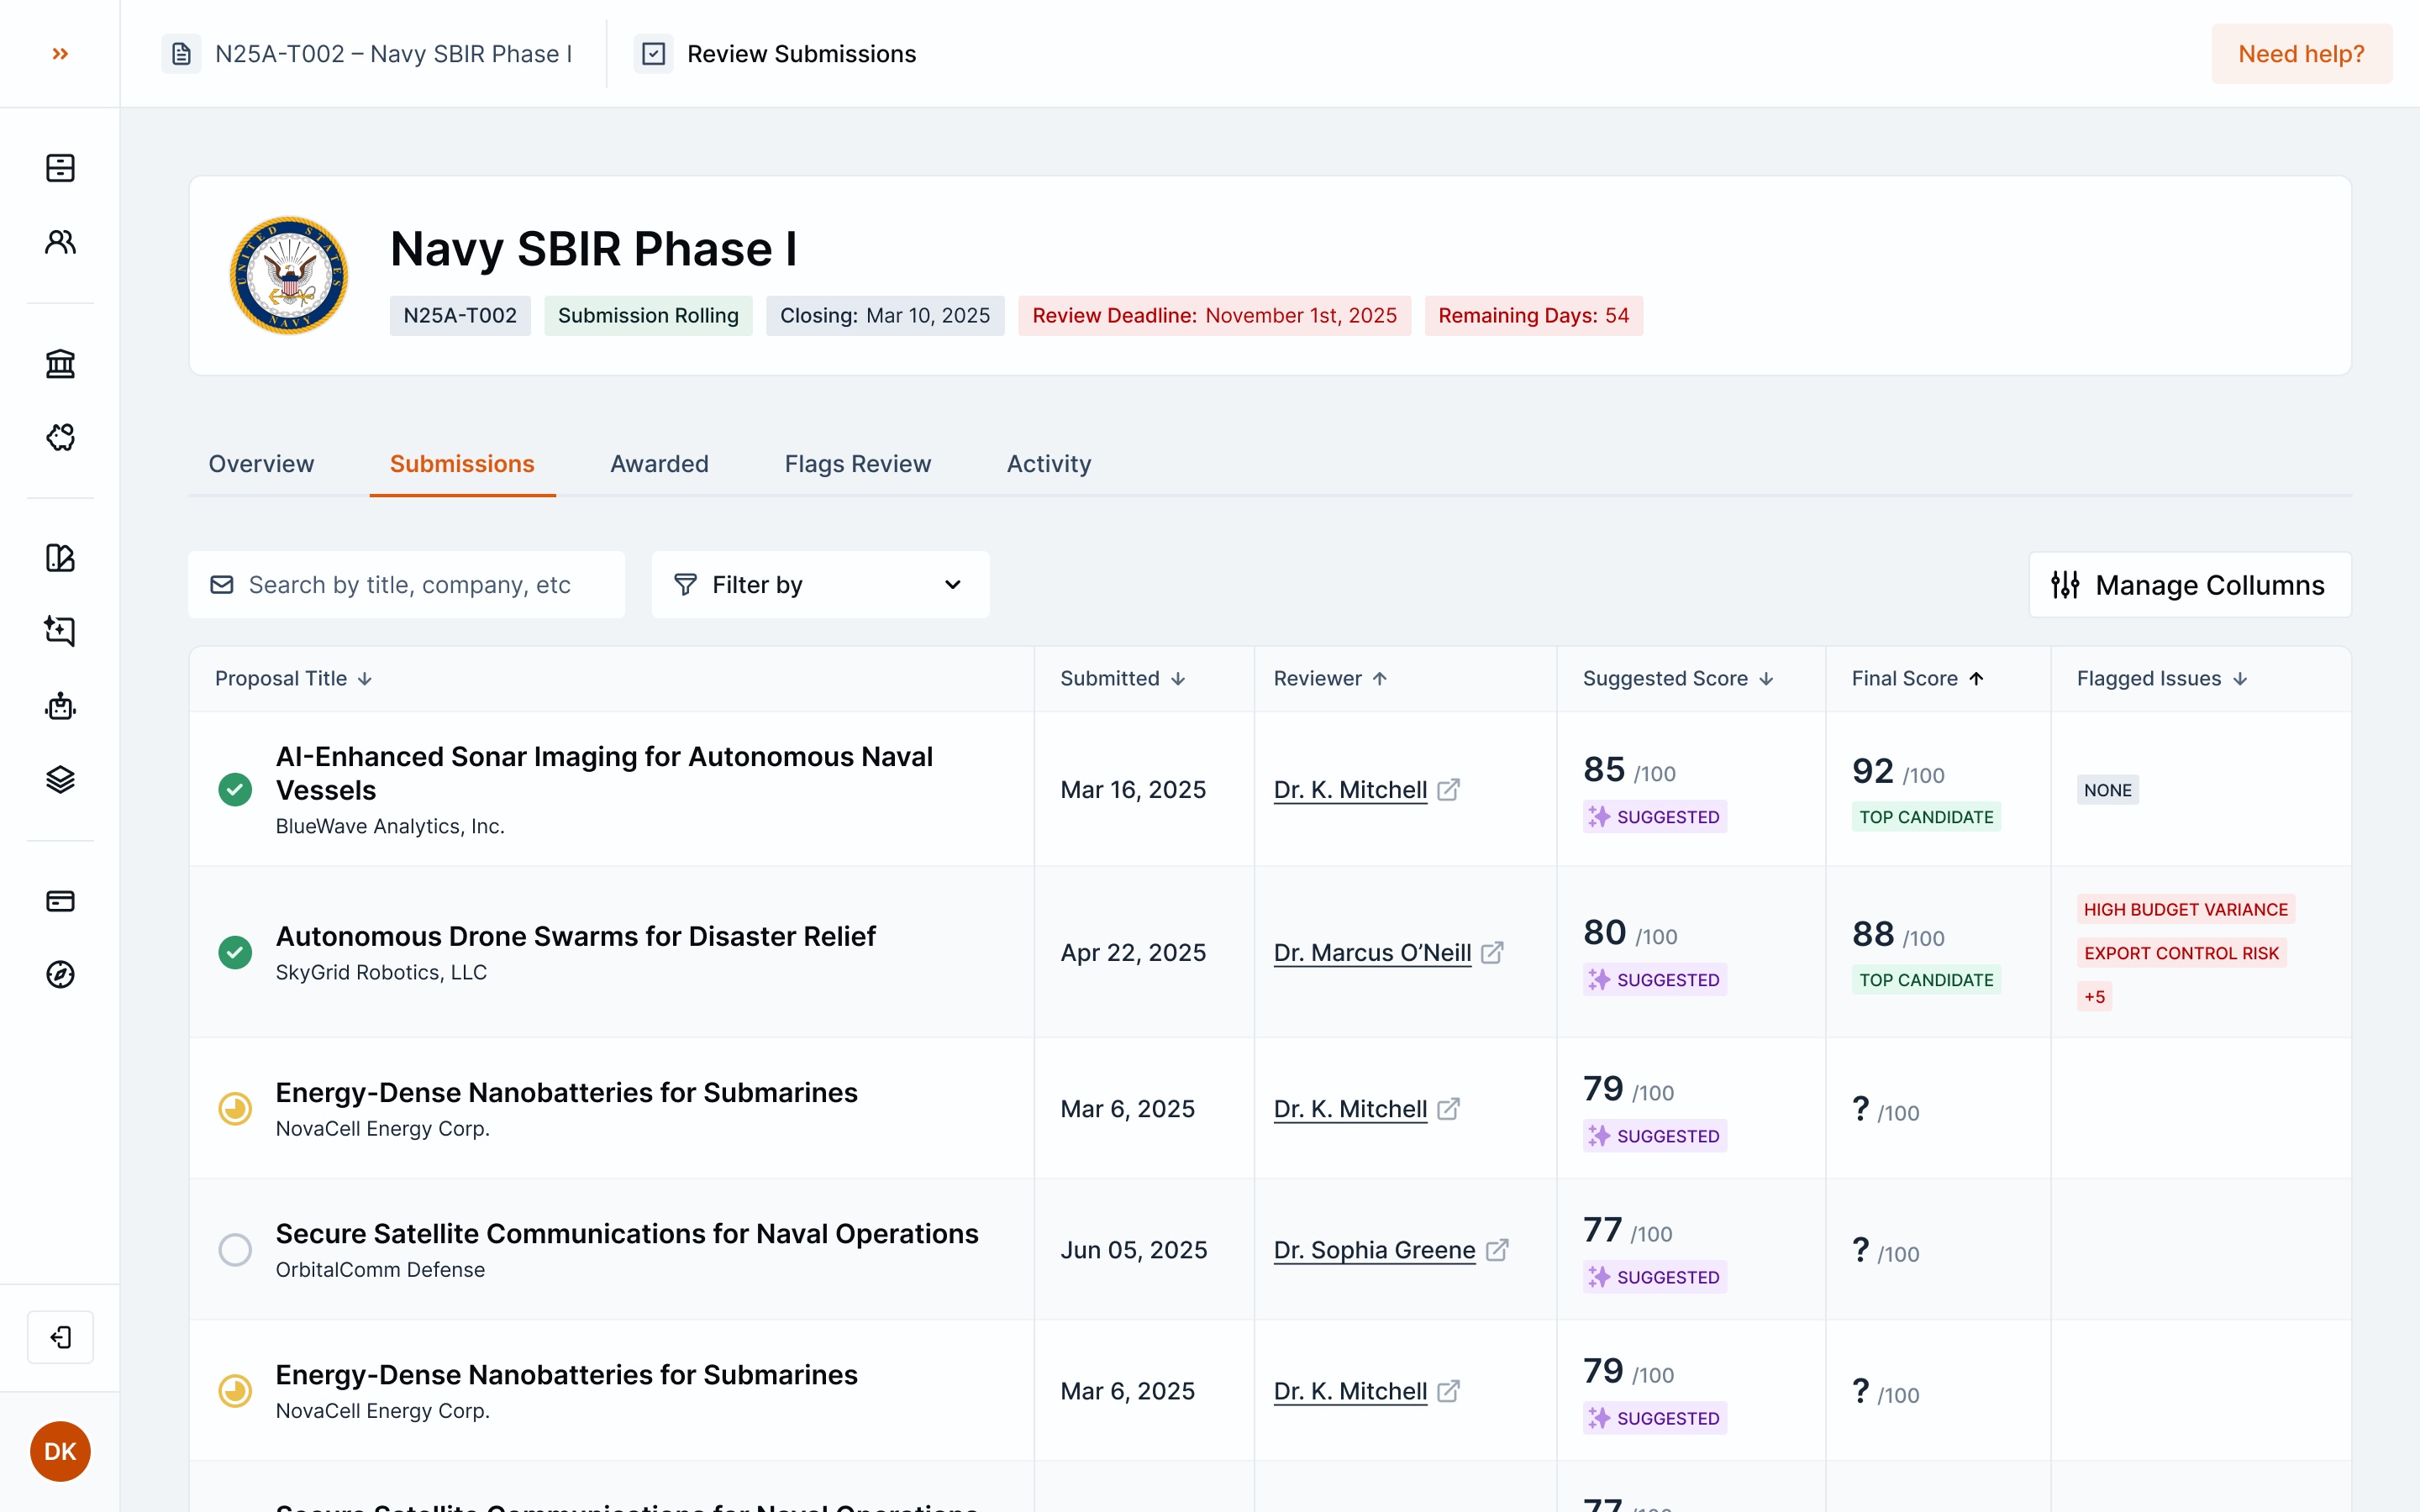Open the layers stack section in the sidebar

[x=60, y=779]
